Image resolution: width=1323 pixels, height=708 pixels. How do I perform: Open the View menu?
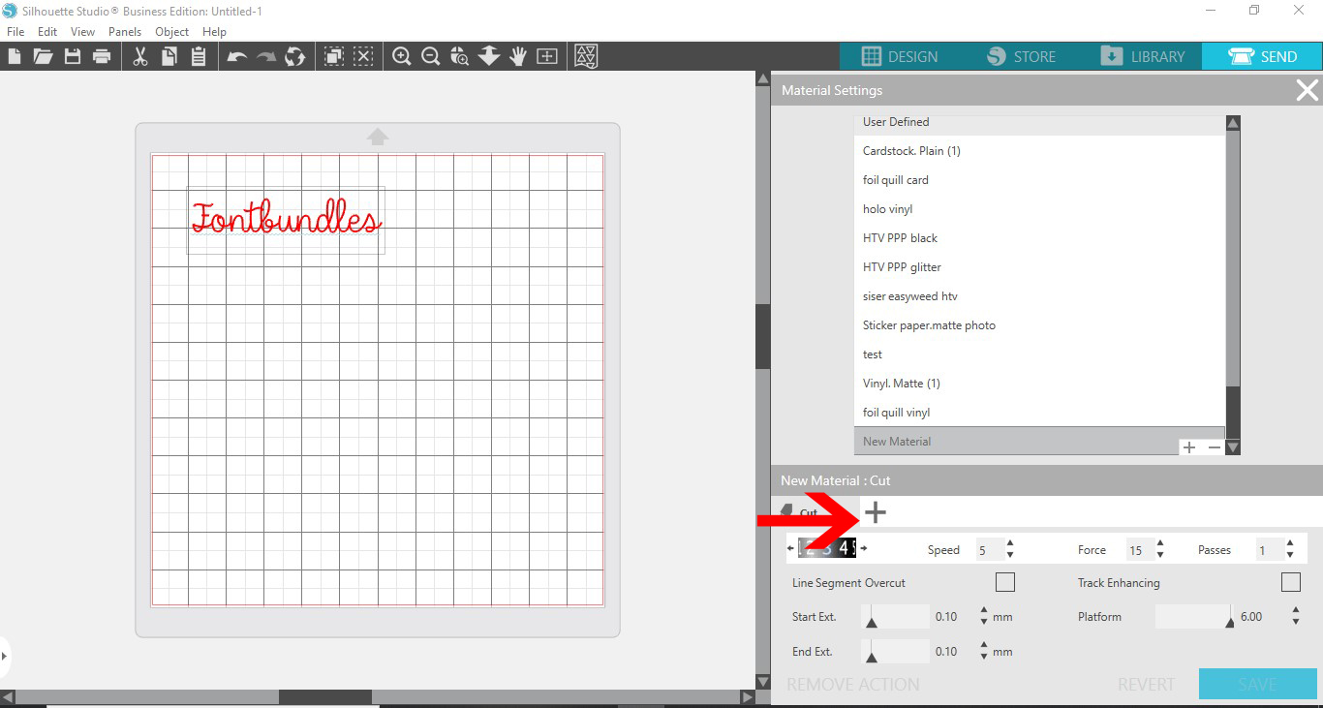82,32
